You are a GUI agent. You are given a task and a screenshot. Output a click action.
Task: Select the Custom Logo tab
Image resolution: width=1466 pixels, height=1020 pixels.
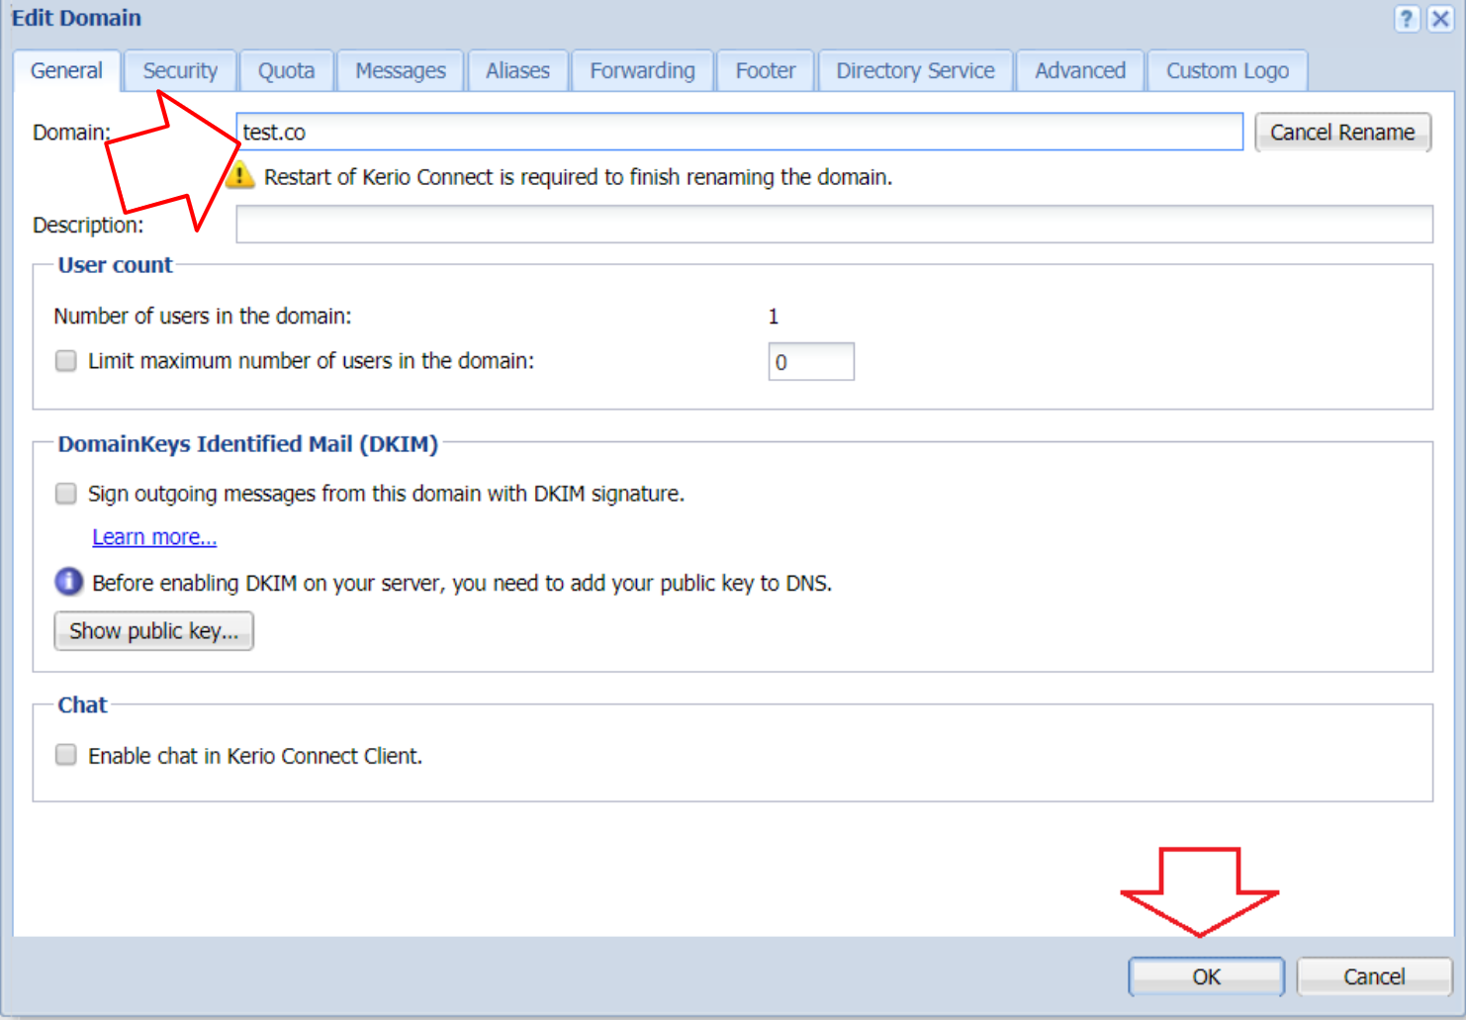pyautogui.click(x=1228, y=71)
